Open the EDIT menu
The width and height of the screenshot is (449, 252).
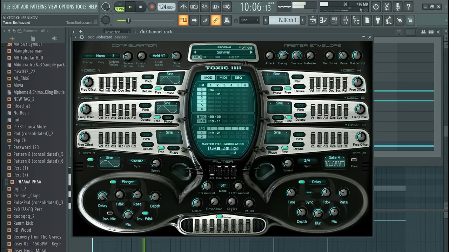click(x=16, y=7)
